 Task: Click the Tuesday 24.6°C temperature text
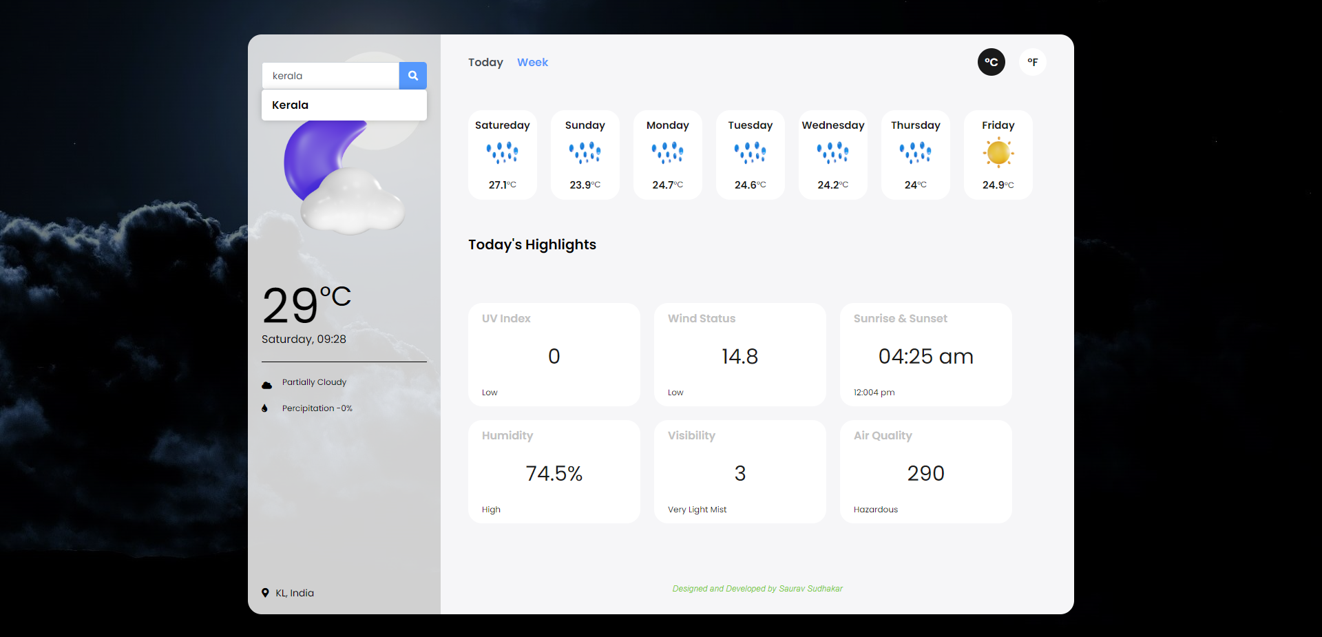coord(751,185)
